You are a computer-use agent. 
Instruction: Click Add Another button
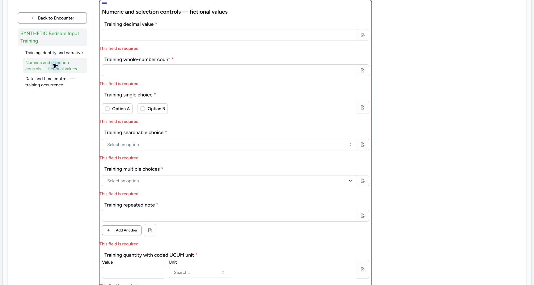pos(122,230)
